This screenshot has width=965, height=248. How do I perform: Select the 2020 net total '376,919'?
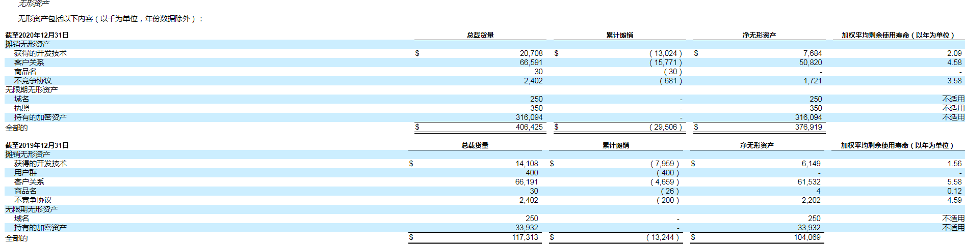pyautogui.click(x=808, y=127)
